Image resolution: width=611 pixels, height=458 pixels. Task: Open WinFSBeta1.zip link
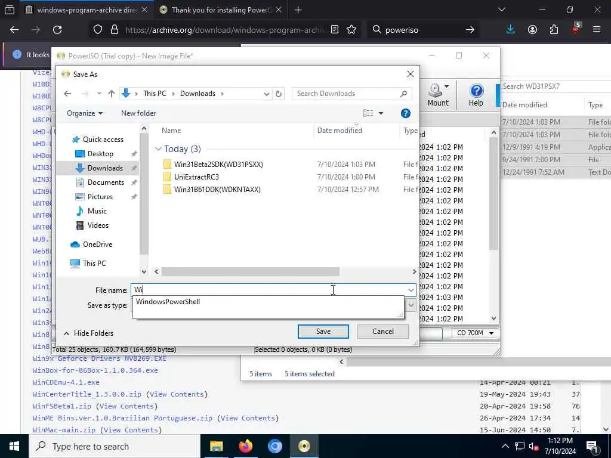point(62,406)
